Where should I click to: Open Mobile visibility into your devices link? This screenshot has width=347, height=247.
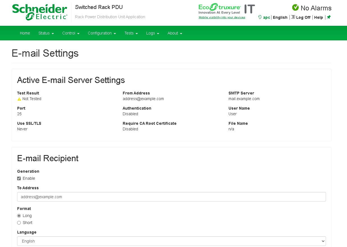pyautogui.click(x=222, y=17)
